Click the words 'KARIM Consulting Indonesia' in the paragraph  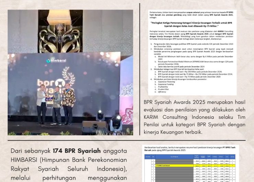click(179, 117)
